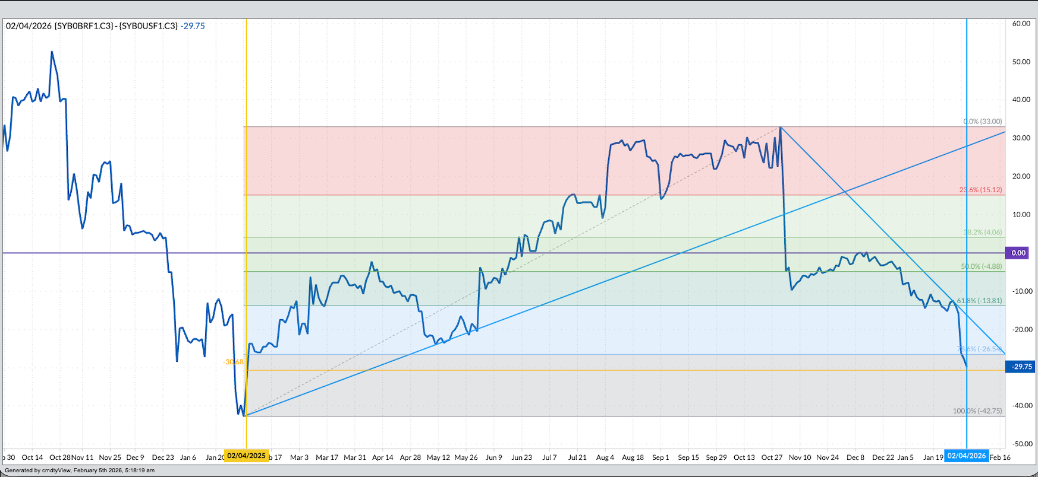Click the 50.00 label on the price axis
Viewport: 1038px width, 477px height.
pos(1021,62)
